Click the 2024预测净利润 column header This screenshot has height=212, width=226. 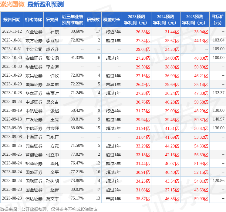tap(166, 20)
